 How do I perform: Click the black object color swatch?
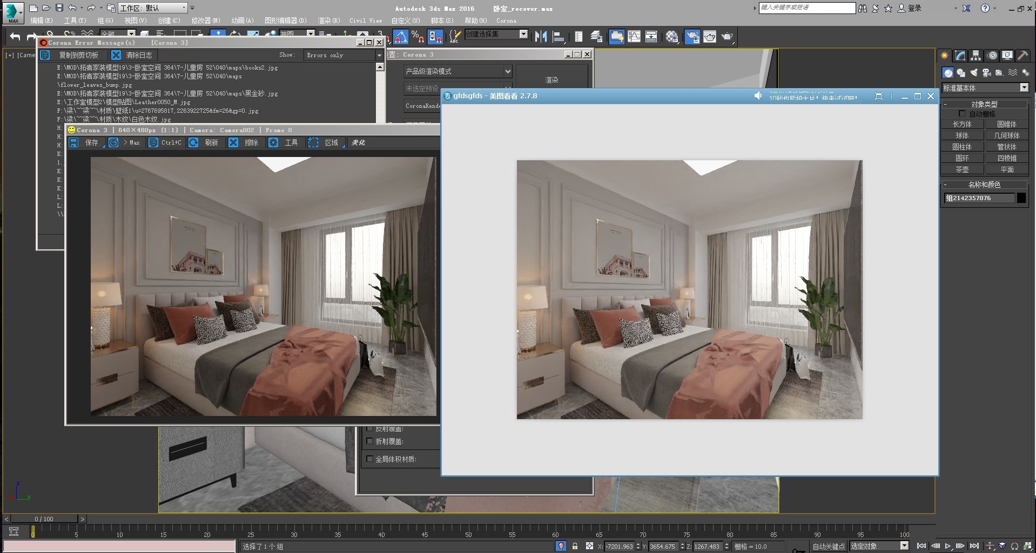pyautogui.click(x=1021, y=198)
